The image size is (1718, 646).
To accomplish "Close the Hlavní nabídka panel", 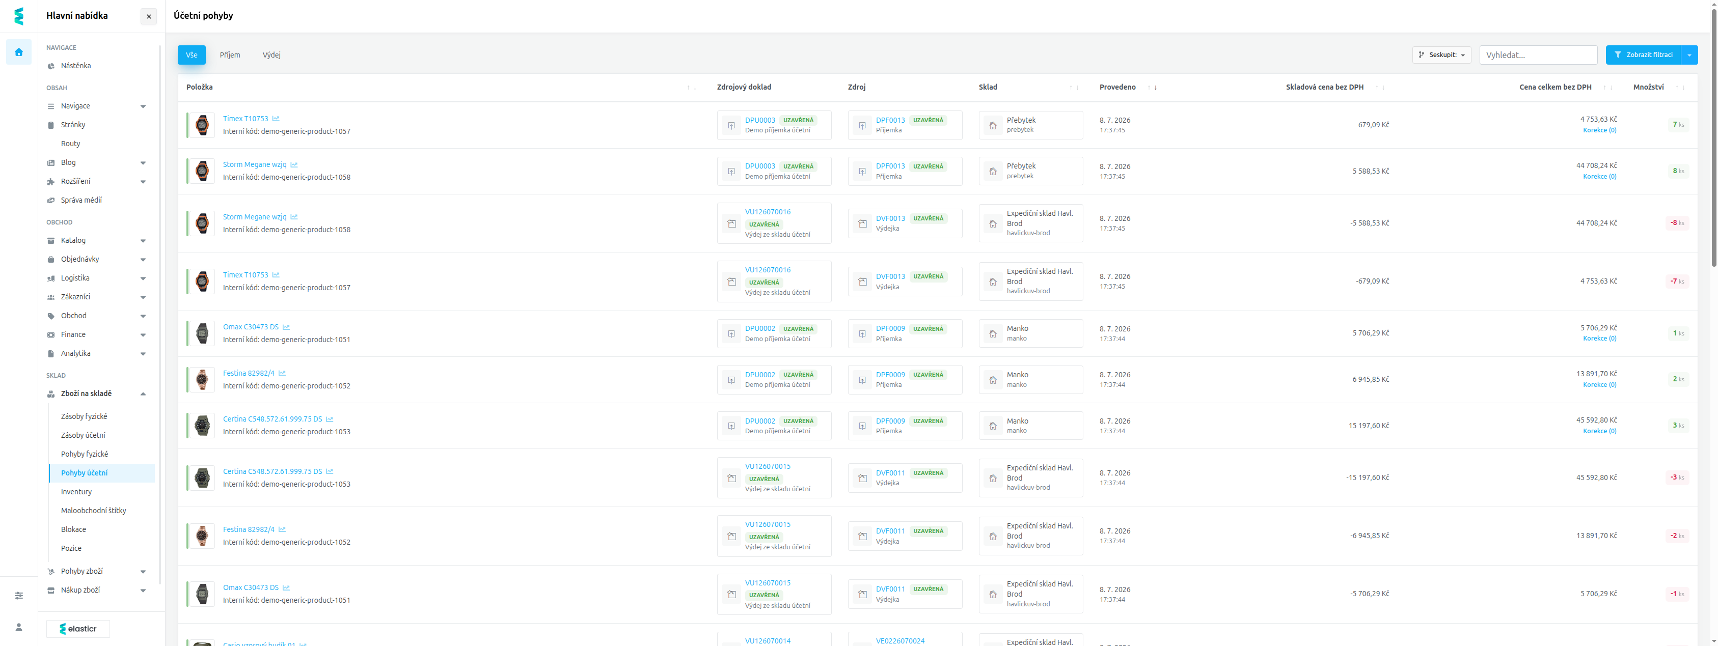I will click(149, 16).
